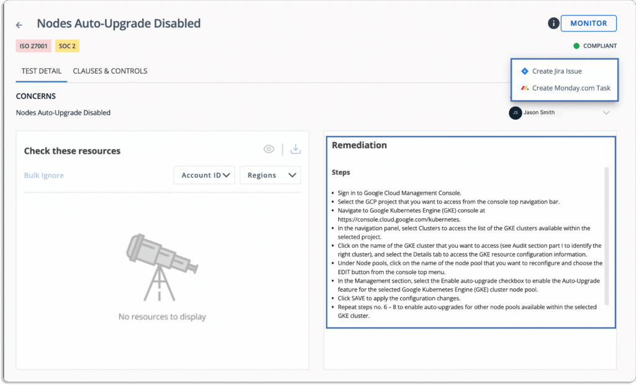Click the SOC 2 tag

pos(67,46)
